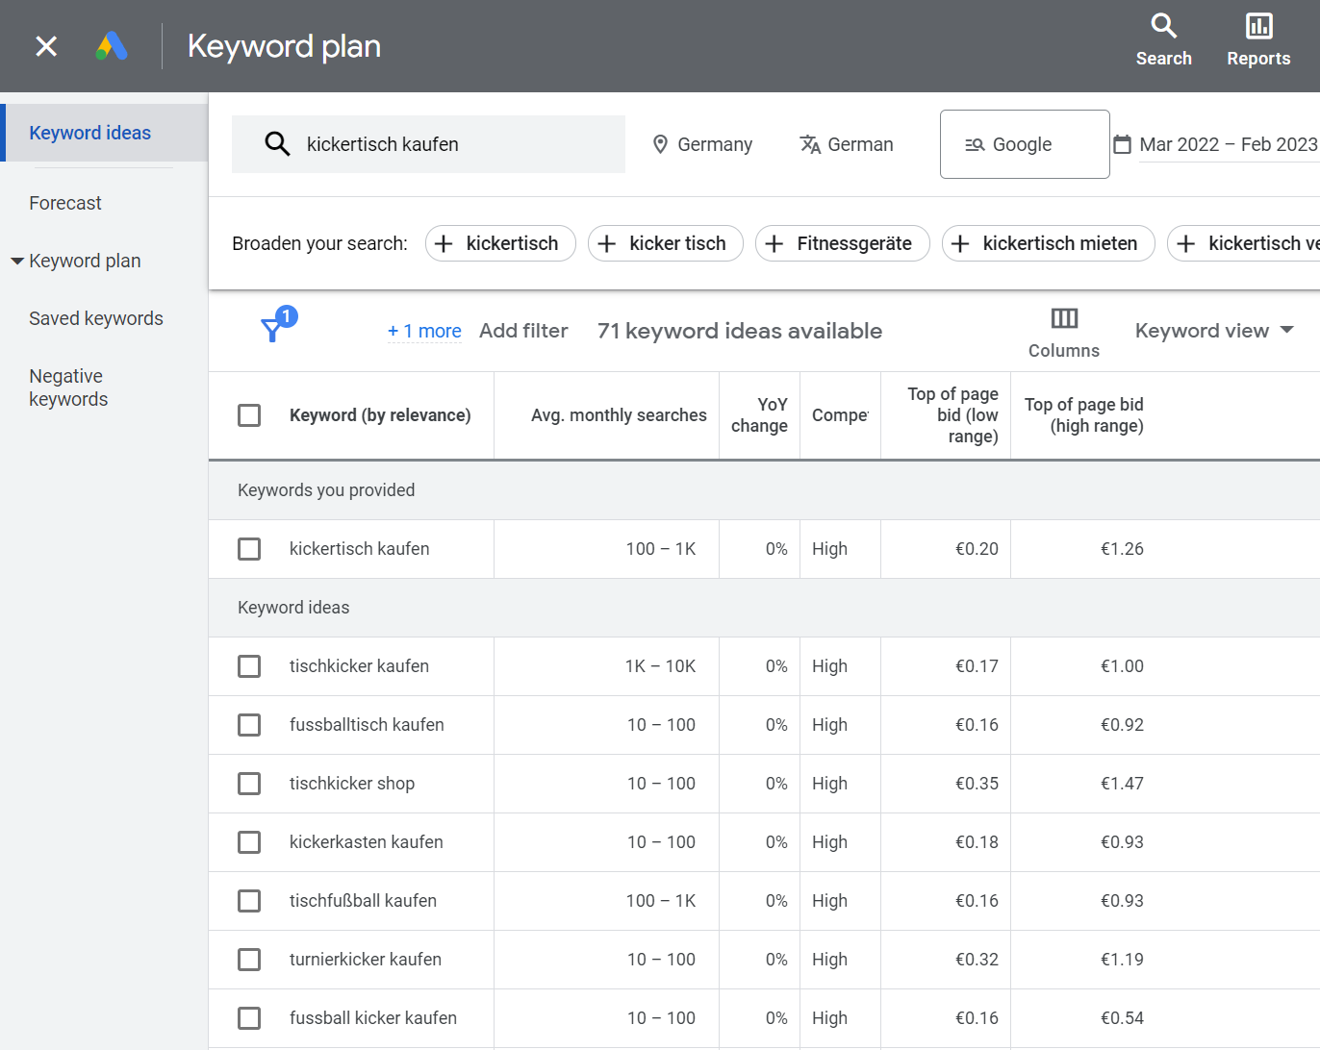Close the Keyword plan with the X icon
Screen dimensions: 1320x1050
pos(46,46)
